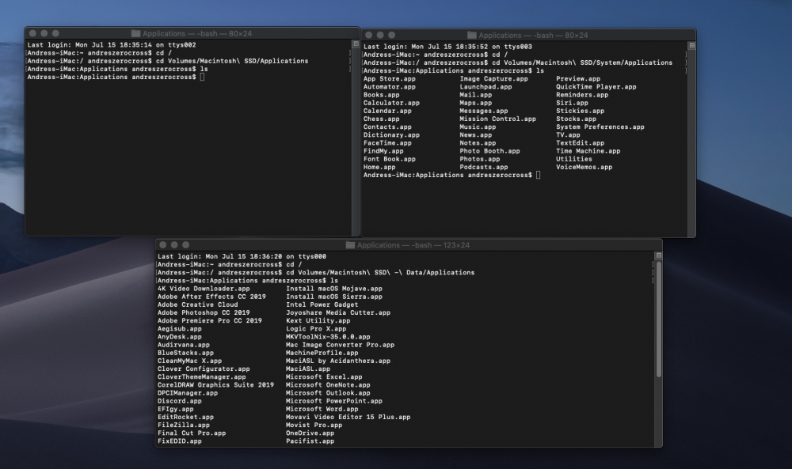
Task: Click 'Automator.app' entry
Action: [x=390, y=87]
